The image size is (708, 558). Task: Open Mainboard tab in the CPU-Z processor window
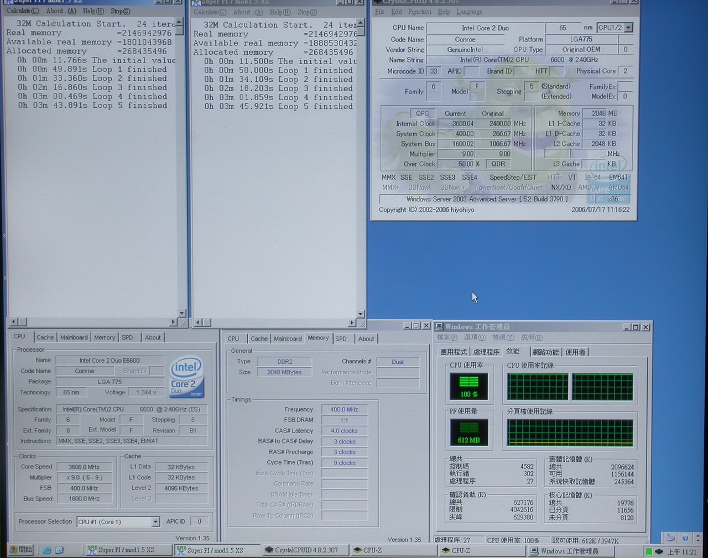point(74,337)
